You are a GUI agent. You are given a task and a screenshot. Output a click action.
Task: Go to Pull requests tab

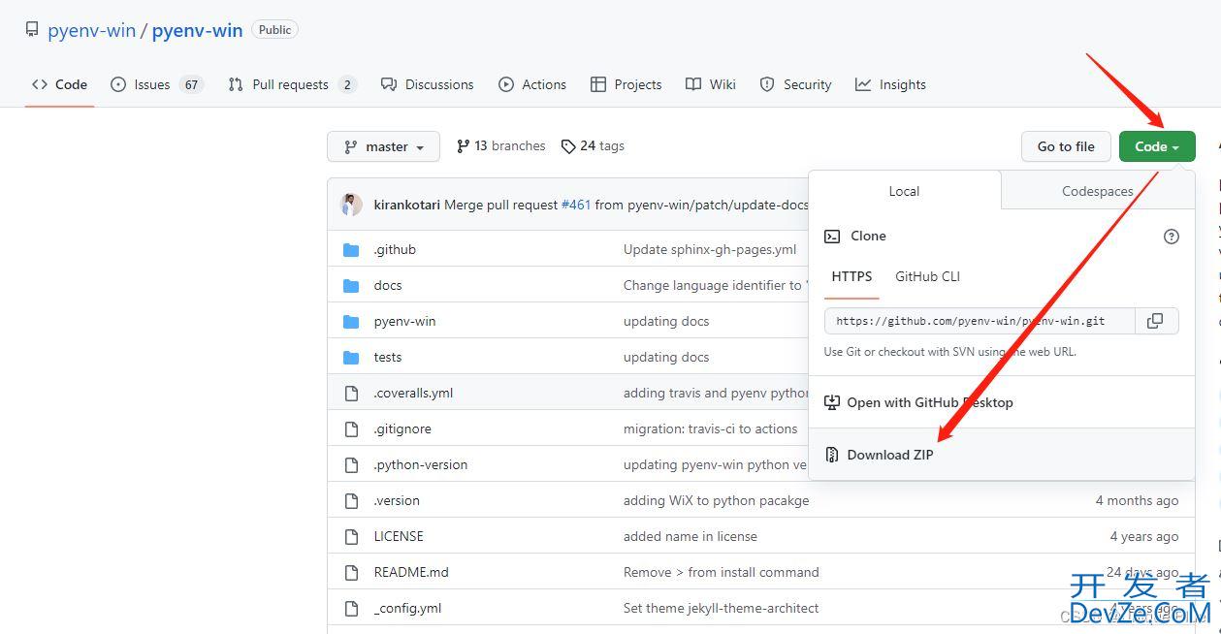click(x=293, y=84)
